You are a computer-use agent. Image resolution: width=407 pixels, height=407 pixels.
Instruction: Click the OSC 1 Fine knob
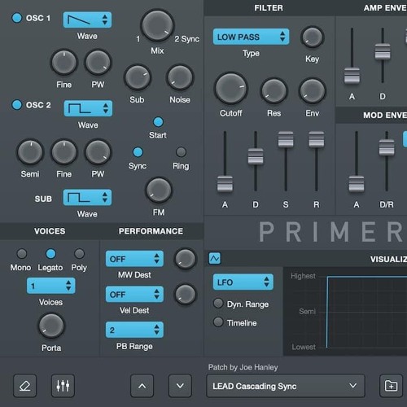coord(64,62)
